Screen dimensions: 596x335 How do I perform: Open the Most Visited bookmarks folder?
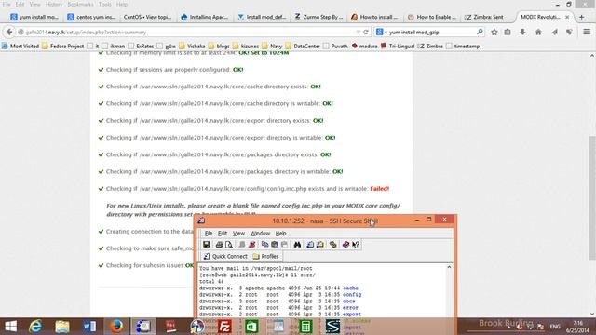(x=20, y=46)
